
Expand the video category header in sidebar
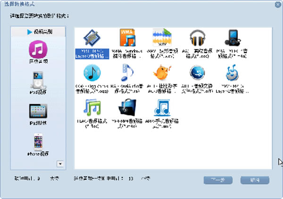(x=38, y=32)
